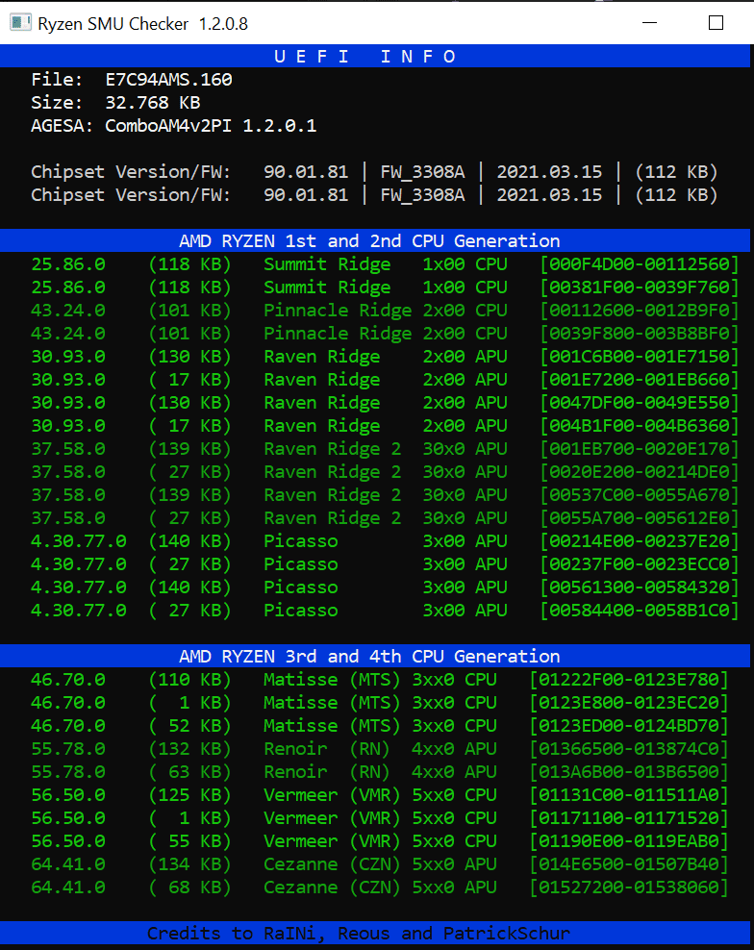Screen dimensions: 754x950
Task: Click address range [0020E200-00214DE0]
Action: point(640,471)
